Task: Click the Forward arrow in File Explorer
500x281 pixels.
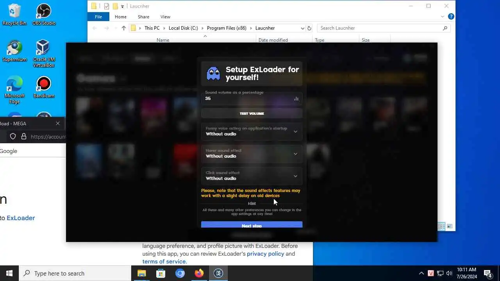Action: pos(106,28)
